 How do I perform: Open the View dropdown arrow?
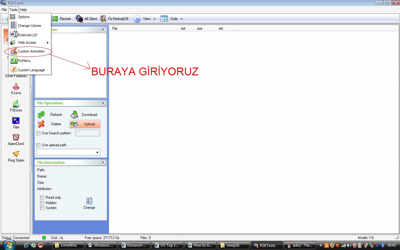tap(154, 19)
